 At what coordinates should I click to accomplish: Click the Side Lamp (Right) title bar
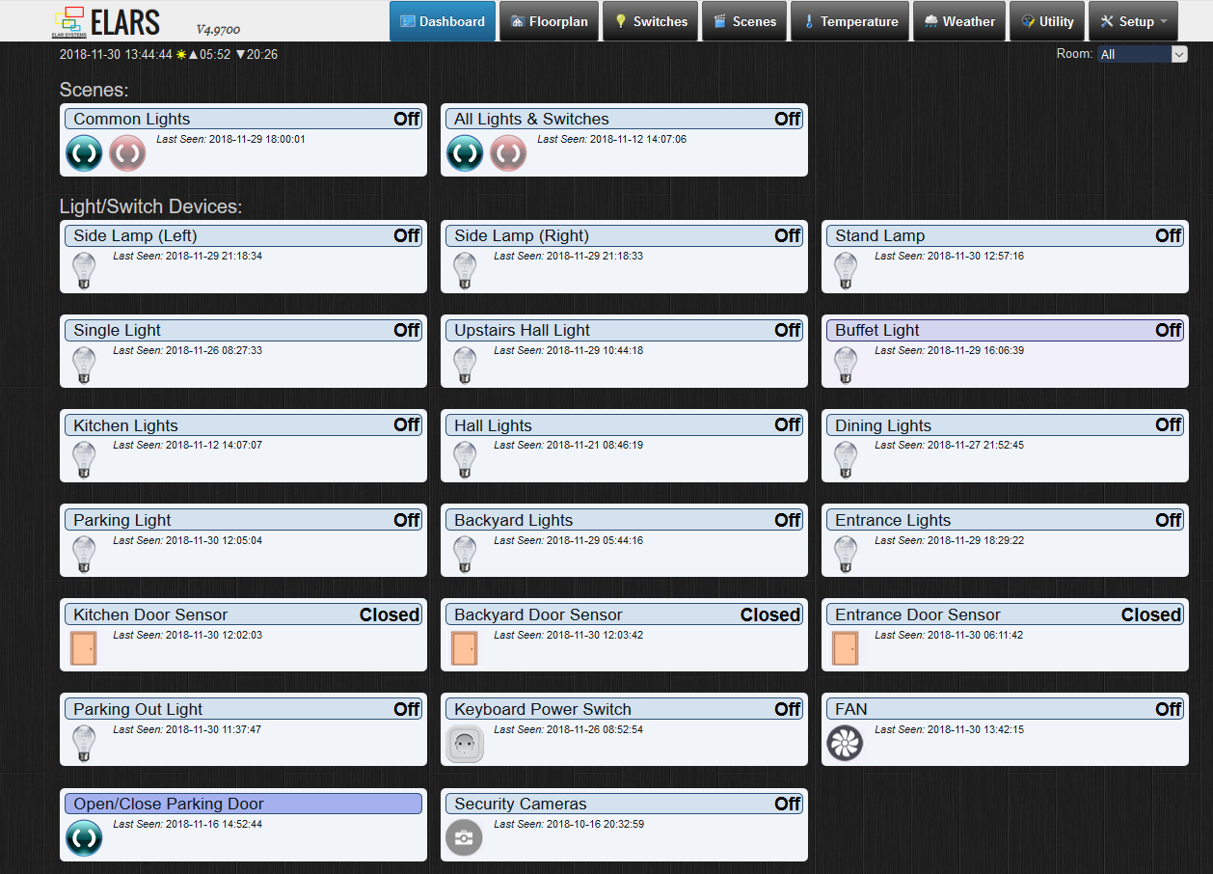[x=624, y=235]
